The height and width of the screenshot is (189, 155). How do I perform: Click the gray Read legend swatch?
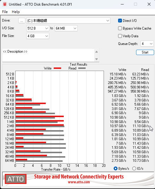[82, 68]
